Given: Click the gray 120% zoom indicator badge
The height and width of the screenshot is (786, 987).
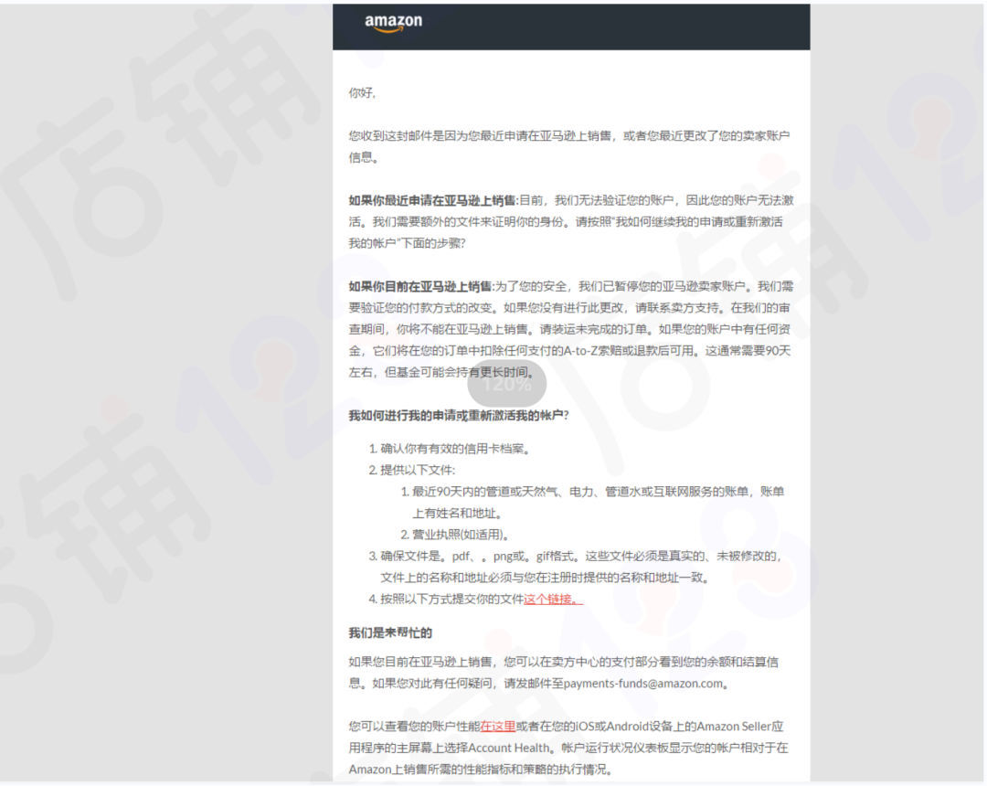Looking at the screenshot, I should 508,385.
